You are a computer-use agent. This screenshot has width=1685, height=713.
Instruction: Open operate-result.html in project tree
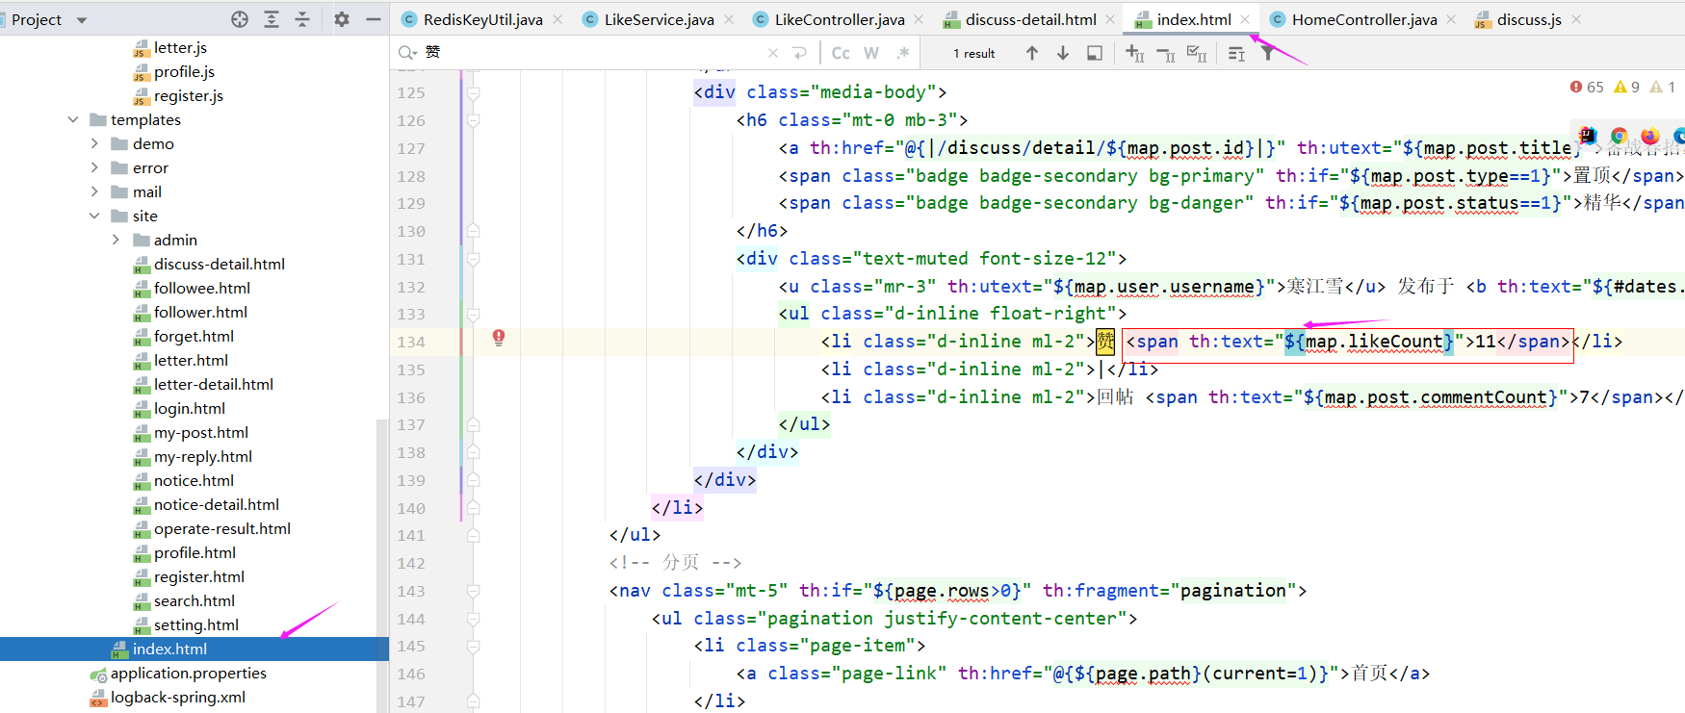pos(222,528)
